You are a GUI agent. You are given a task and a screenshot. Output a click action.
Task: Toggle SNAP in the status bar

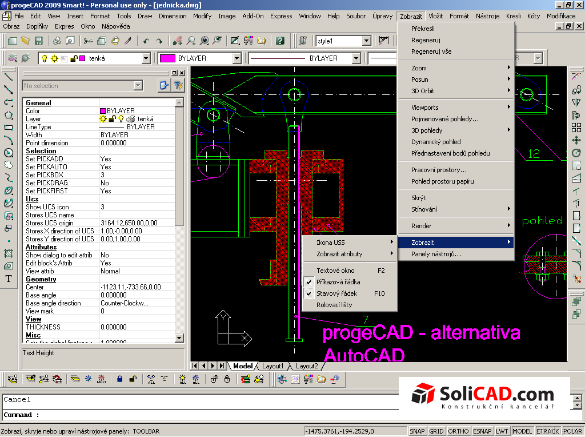point(416,431)
